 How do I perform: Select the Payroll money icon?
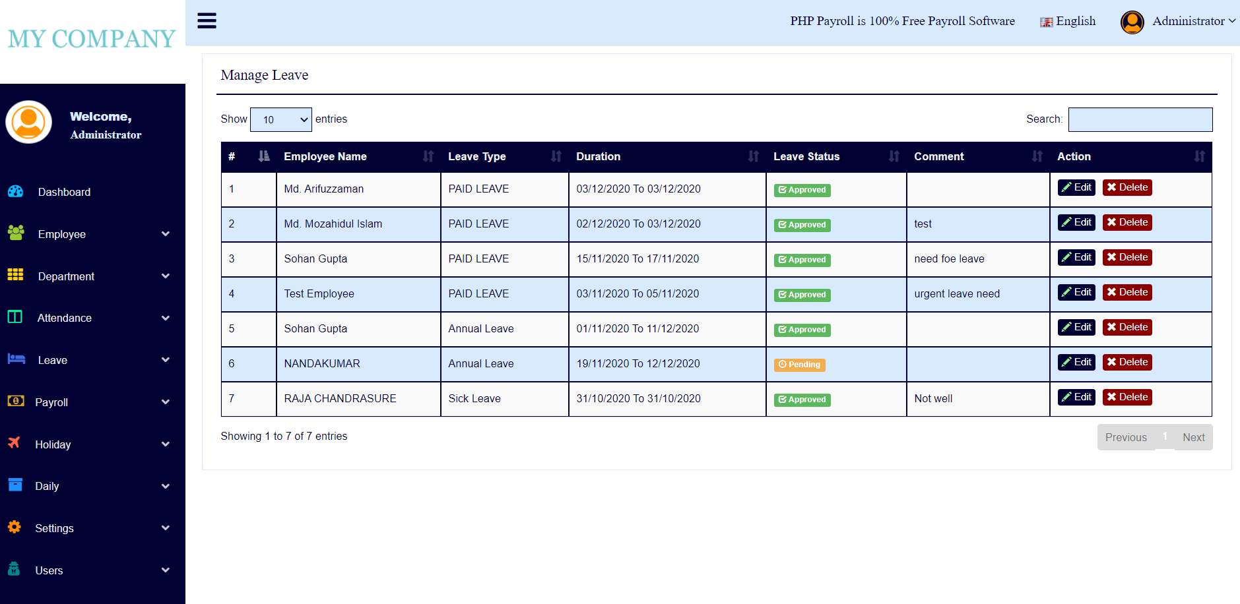[x=15, y=402]
